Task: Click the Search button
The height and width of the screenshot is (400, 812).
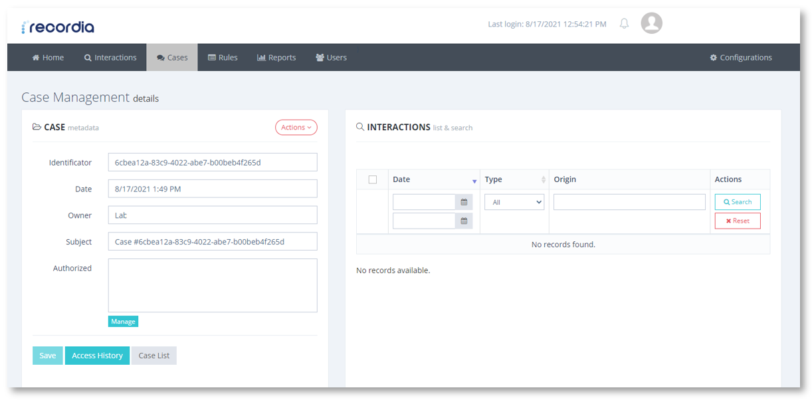Action: 738,202
